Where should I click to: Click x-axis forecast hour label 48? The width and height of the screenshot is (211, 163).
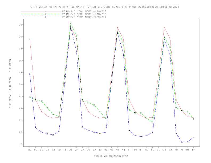[123, 150]
